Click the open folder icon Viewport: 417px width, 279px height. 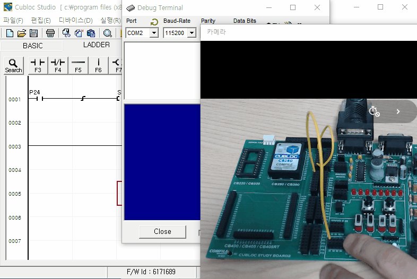pyautogui.click(x=22, y=33)
